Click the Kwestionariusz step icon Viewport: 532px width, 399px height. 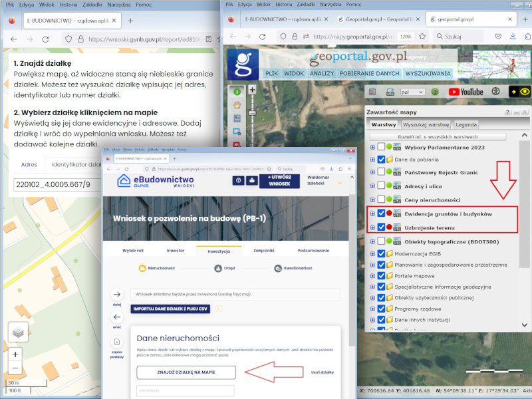(278, 269)
